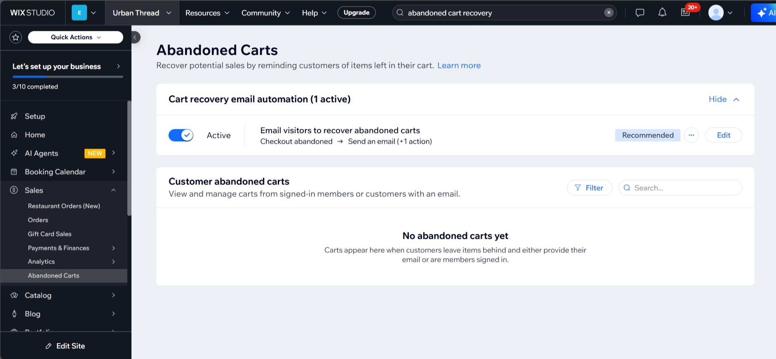Open the chat inbox icon
Image resolution: width=776 pixels, height=359 pixels.
pyautogui.click(x=640, y=13)
